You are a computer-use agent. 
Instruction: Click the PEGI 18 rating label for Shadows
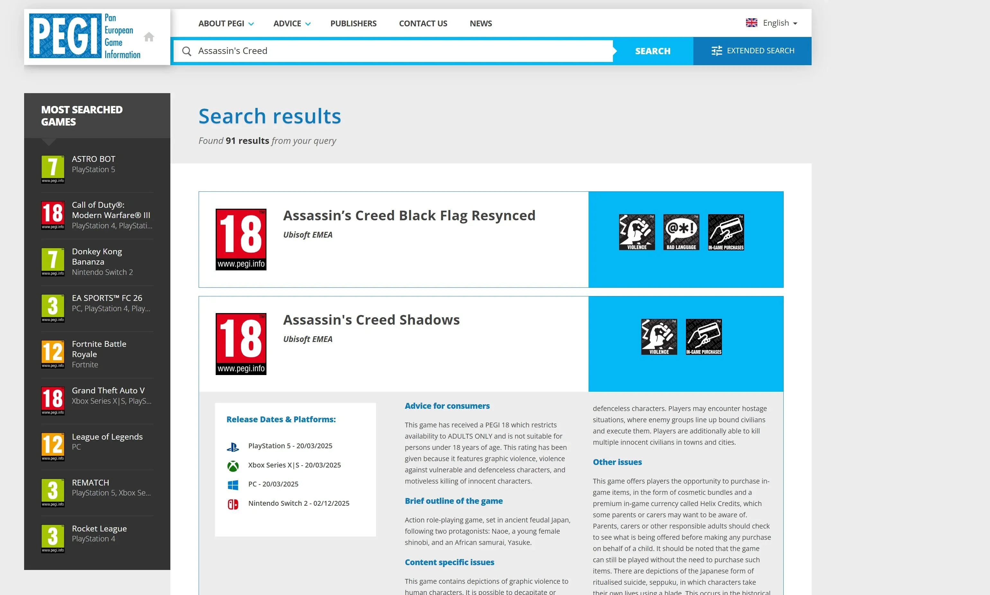[240, 344]
